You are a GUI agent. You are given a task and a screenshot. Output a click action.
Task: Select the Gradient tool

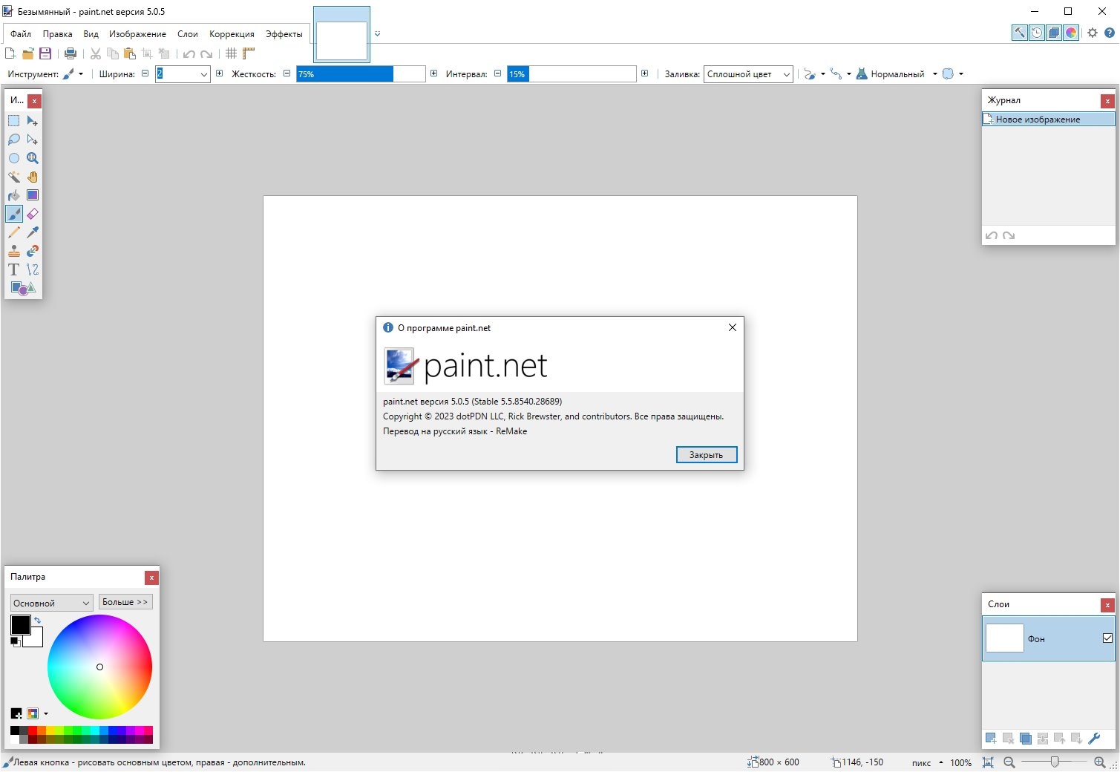33,195
